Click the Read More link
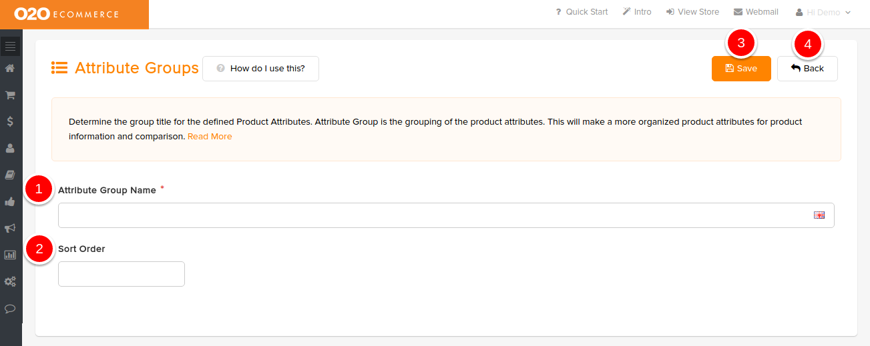This screenshot has height=346, width=870. [210, 136]
